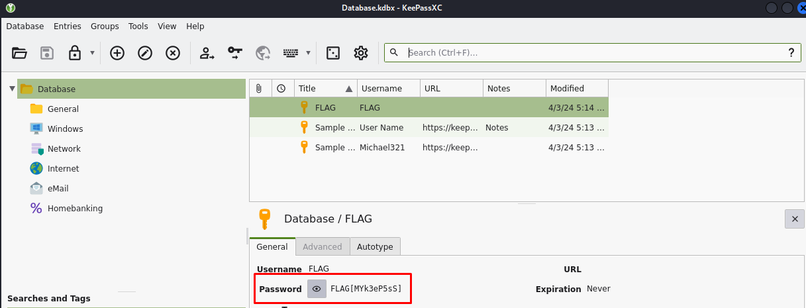The width and height of the screenshot is (806, 308).
Task: Select the entry with username Michael321
Action: point(428,147)
